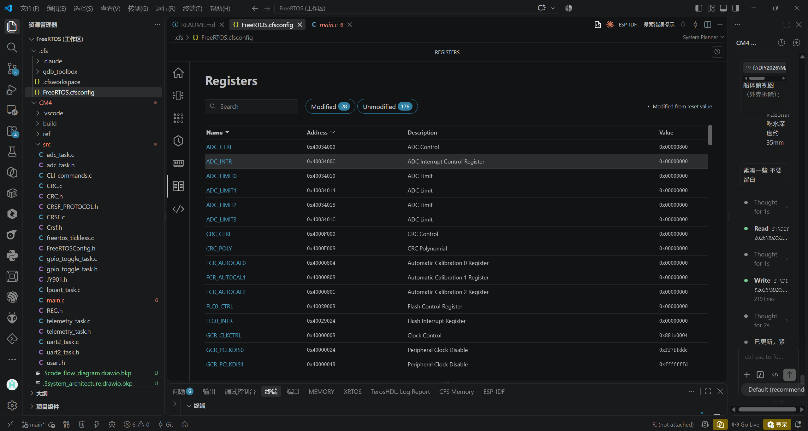Open the GCR_CLKCTRL register link
Viewport: 808px width, 431px height.
click(223, 335)
